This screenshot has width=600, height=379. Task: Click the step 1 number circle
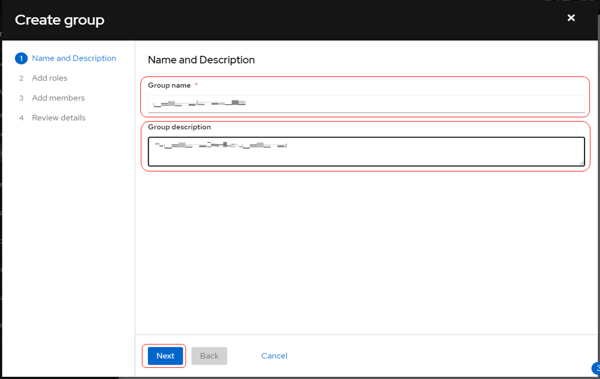(21, 58)
